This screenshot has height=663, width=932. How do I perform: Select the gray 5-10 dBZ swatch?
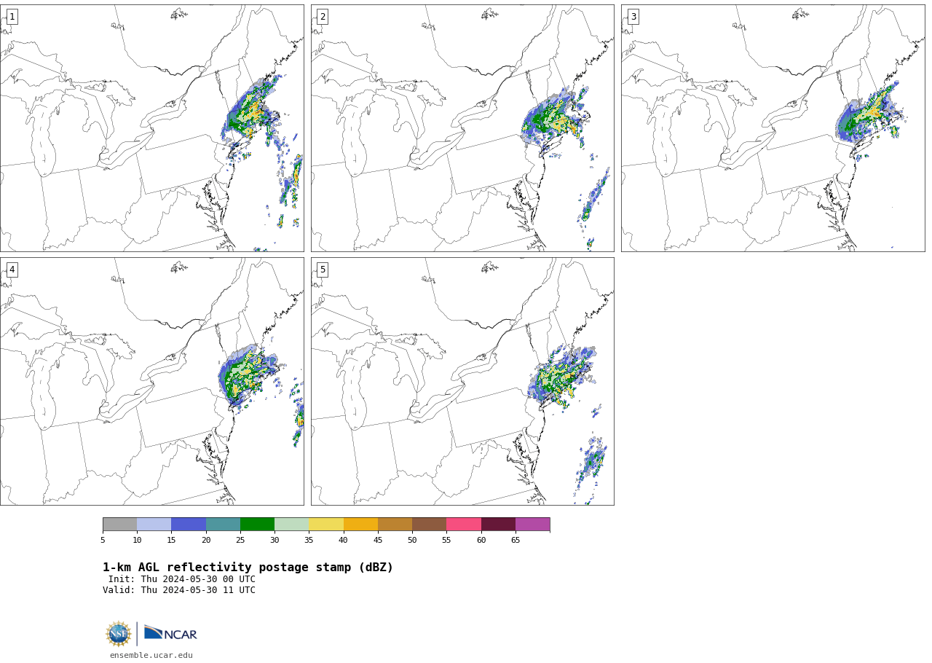[x=120, y=525]
